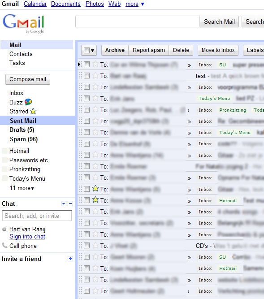264x299 pixels.
Task: Click drag handle of the 'test' email
Action: tap(81, 75)
